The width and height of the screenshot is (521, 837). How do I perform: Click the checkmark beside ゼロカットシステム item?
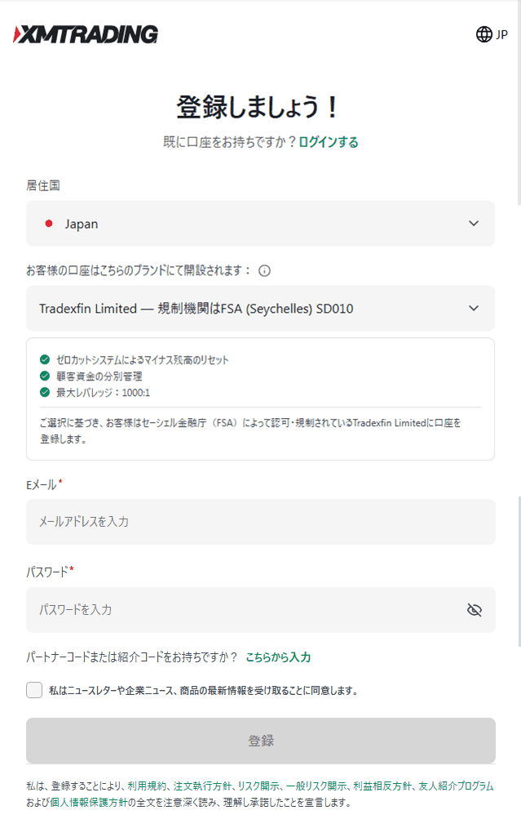click(x=45, y=360)
